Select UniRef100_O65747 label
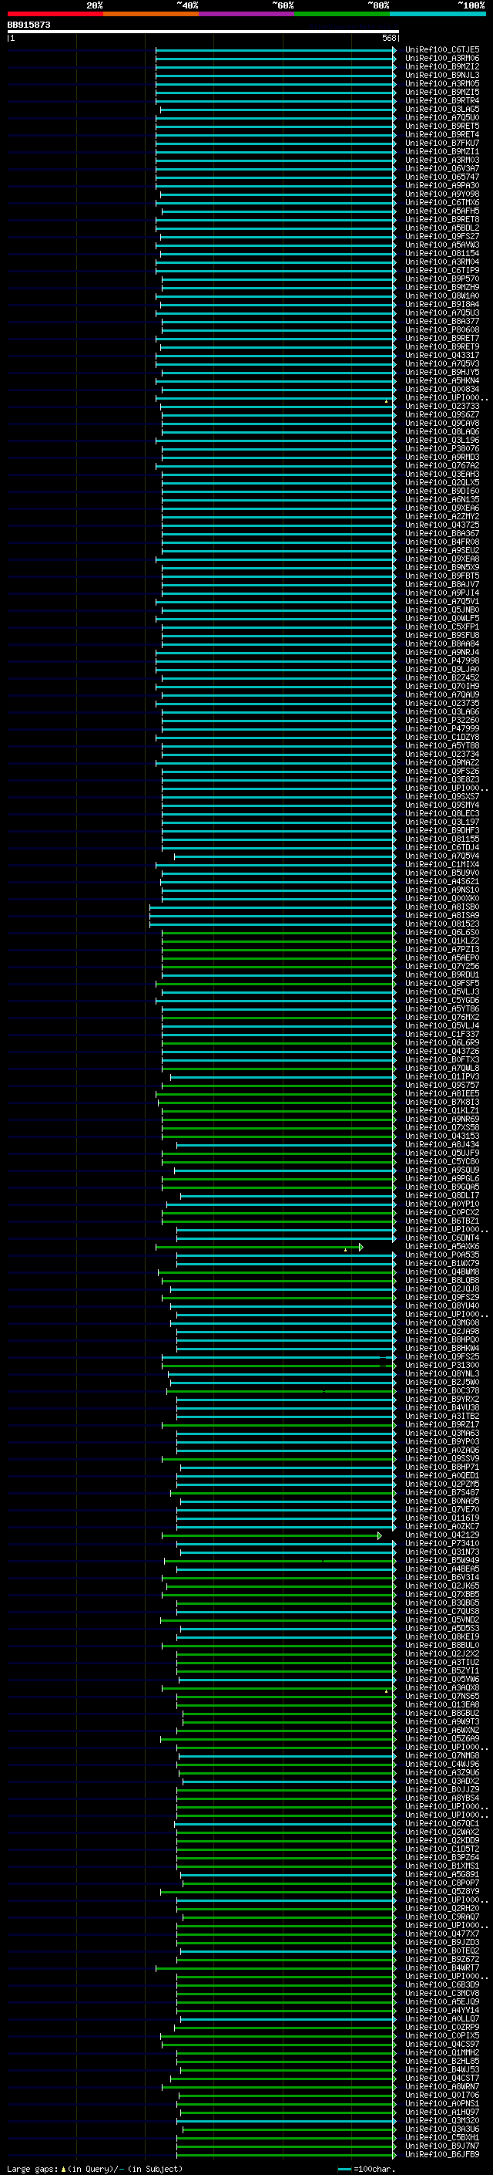 (442, 177)
